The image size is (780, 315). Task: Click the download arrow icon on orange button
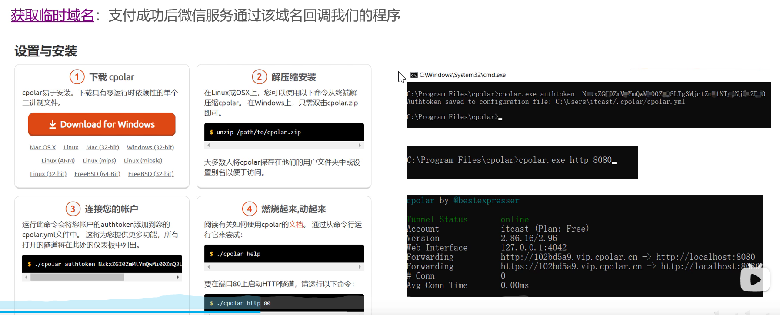53,124
